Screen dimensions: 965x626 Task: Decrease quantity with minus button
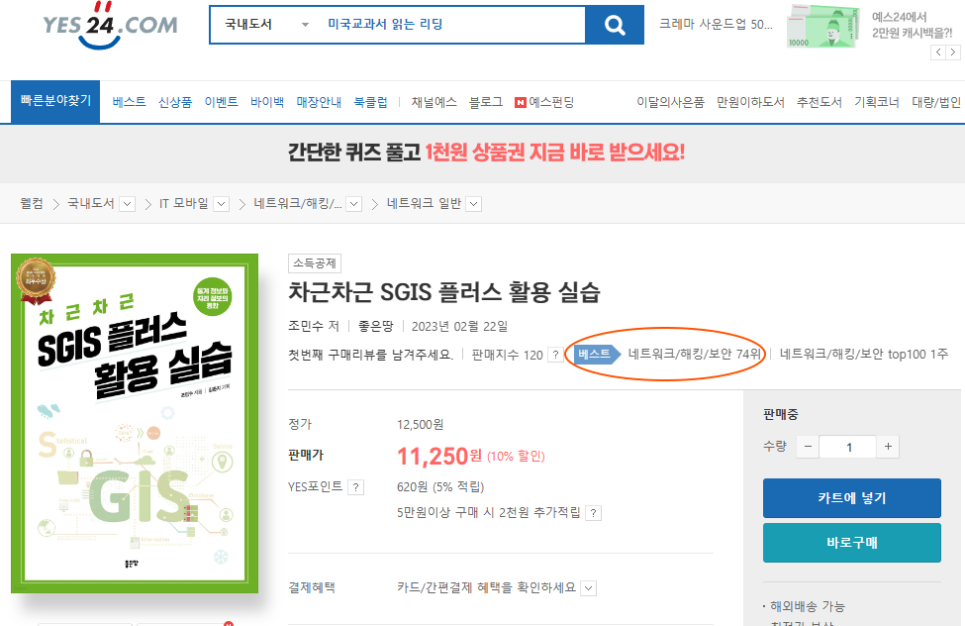click(x=808, y=447)
